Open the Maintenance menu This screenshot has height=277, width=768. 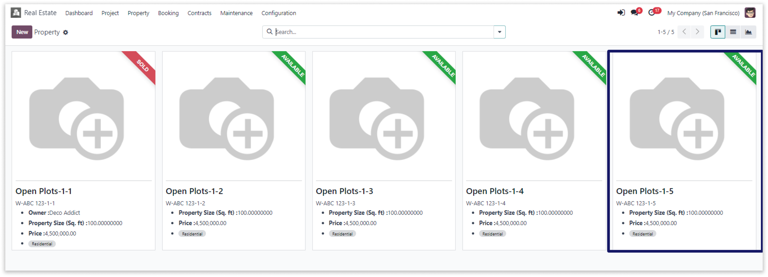(x=236, y=13)
